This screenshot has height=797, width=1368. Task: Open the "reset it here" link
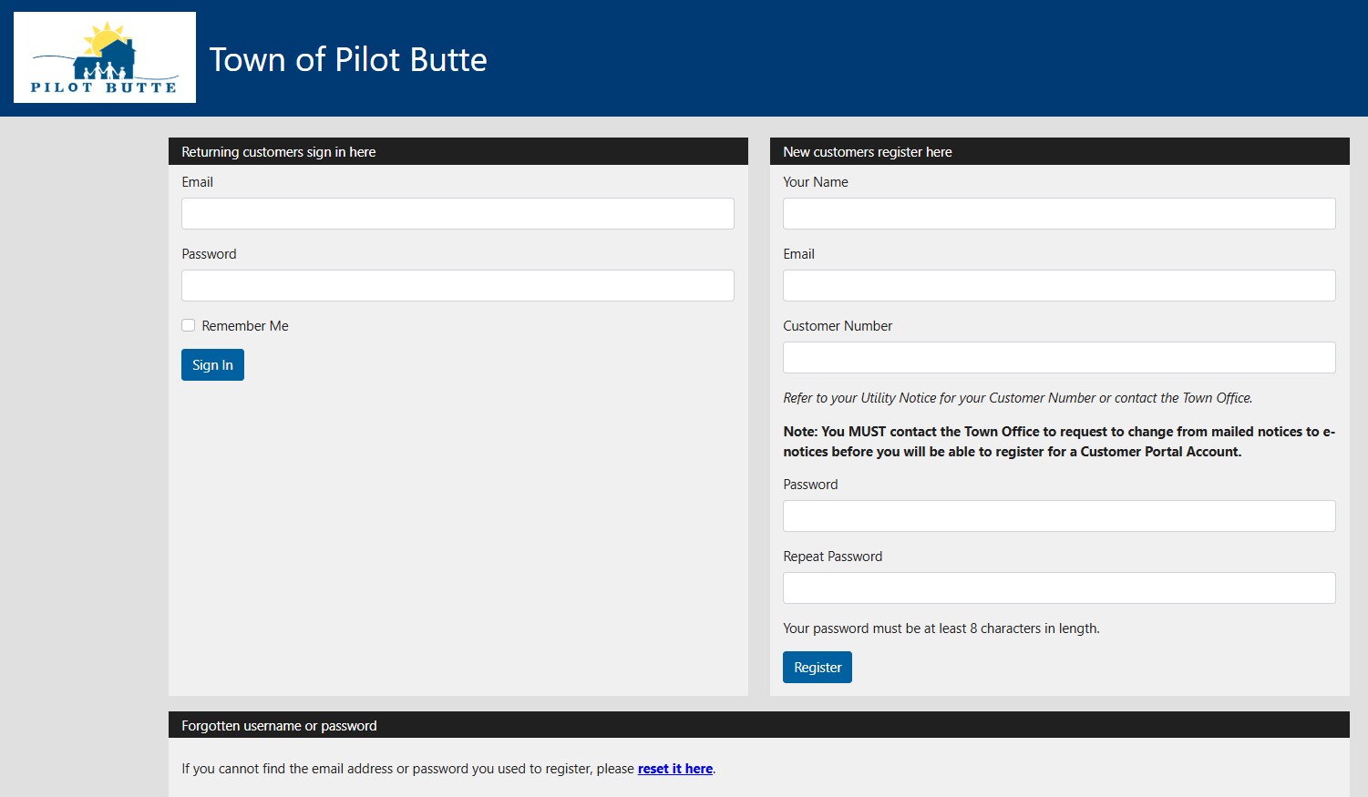(x=675, y=769)
